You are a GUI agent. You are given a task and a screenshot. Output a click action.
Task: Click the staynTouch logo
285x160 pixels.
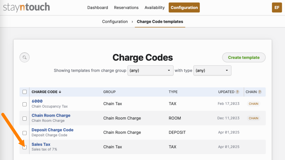(26, 7)
